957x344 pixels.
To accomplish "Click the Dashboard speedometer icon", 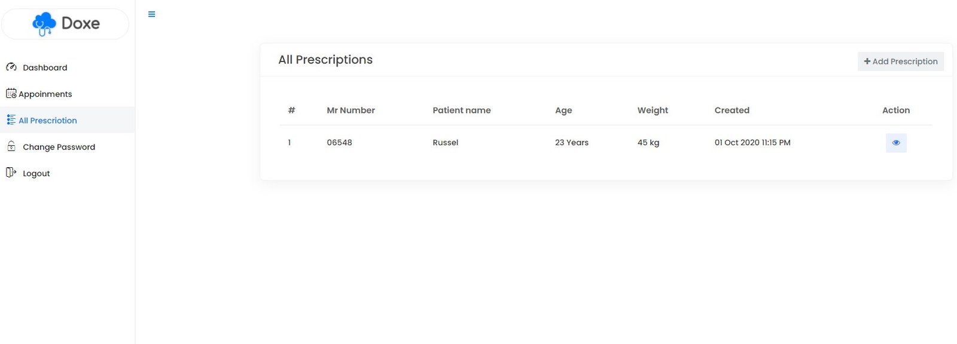I will tap(11, 67).
